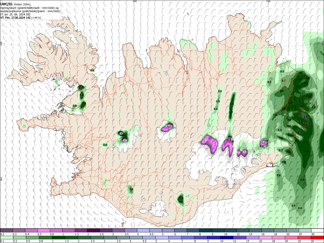Click the 0.2 label under the snow legend
The width and height of the screenshot is (324, 243).
2,234
